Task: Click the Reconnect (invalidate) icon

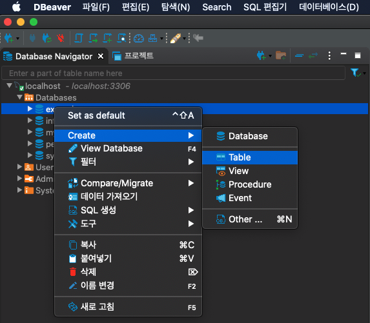Action: pyautogui.click(x=46, y=38)
